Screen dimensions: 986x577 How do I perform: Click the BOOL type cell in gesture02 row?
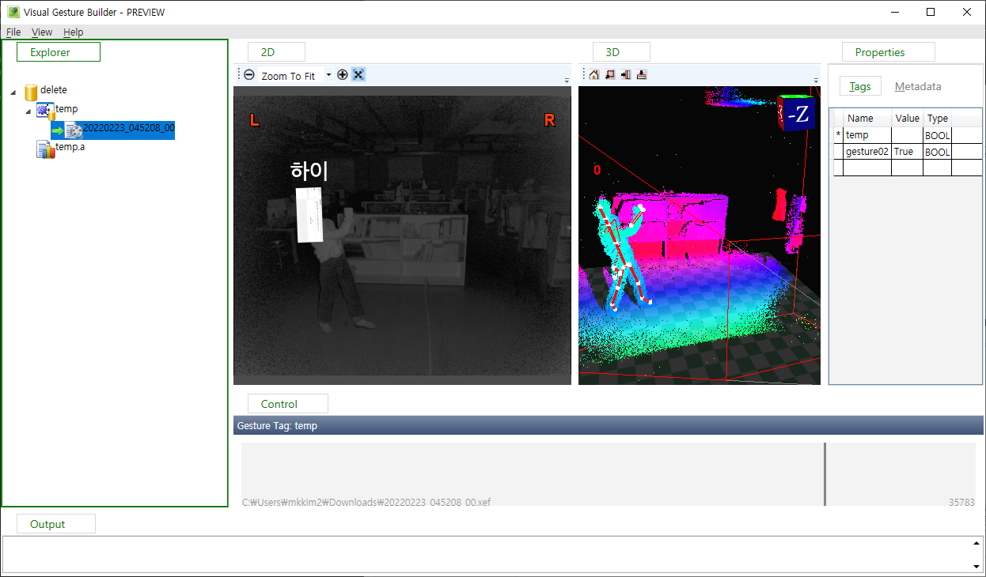937,152
